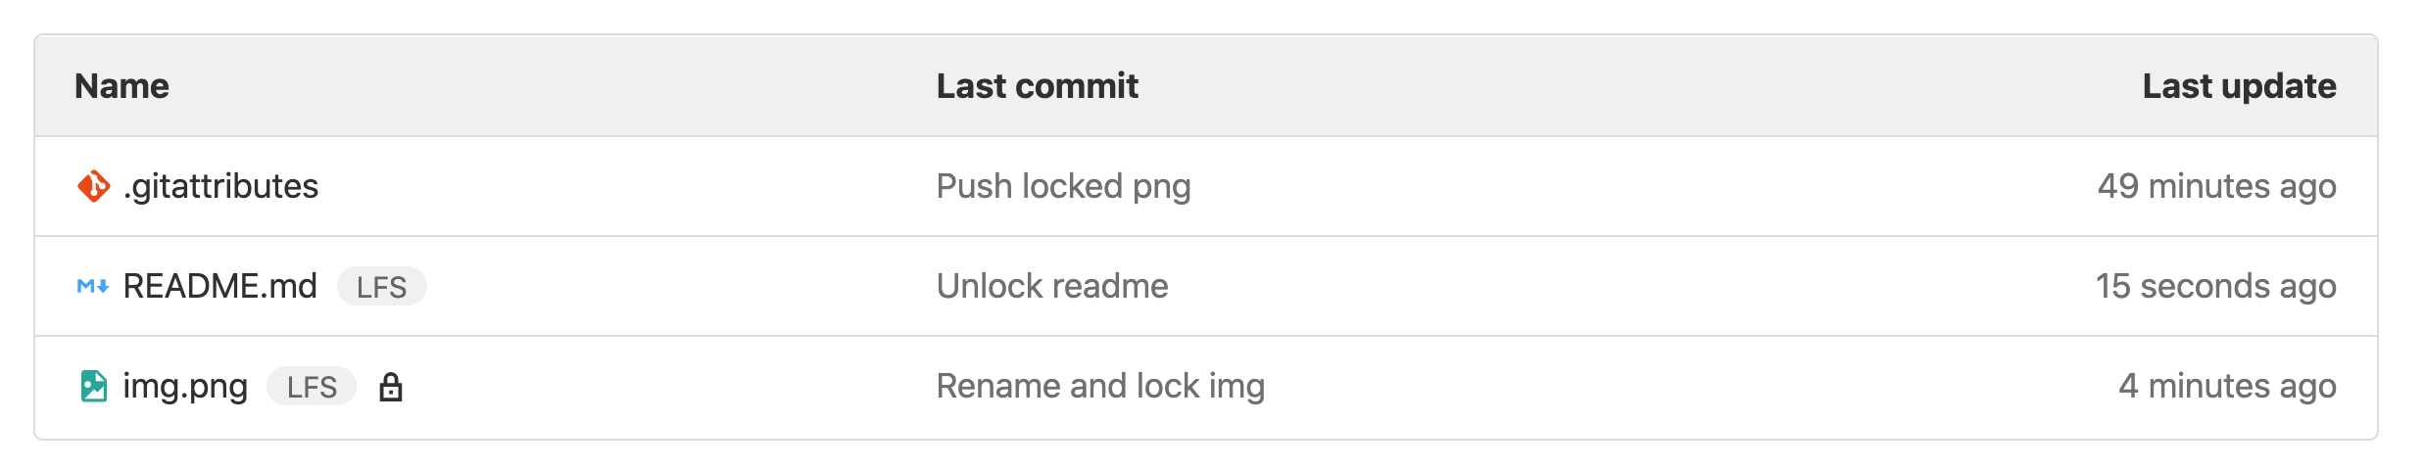
Task: Click the lock icon beside img.png
Action: (391, 387)
